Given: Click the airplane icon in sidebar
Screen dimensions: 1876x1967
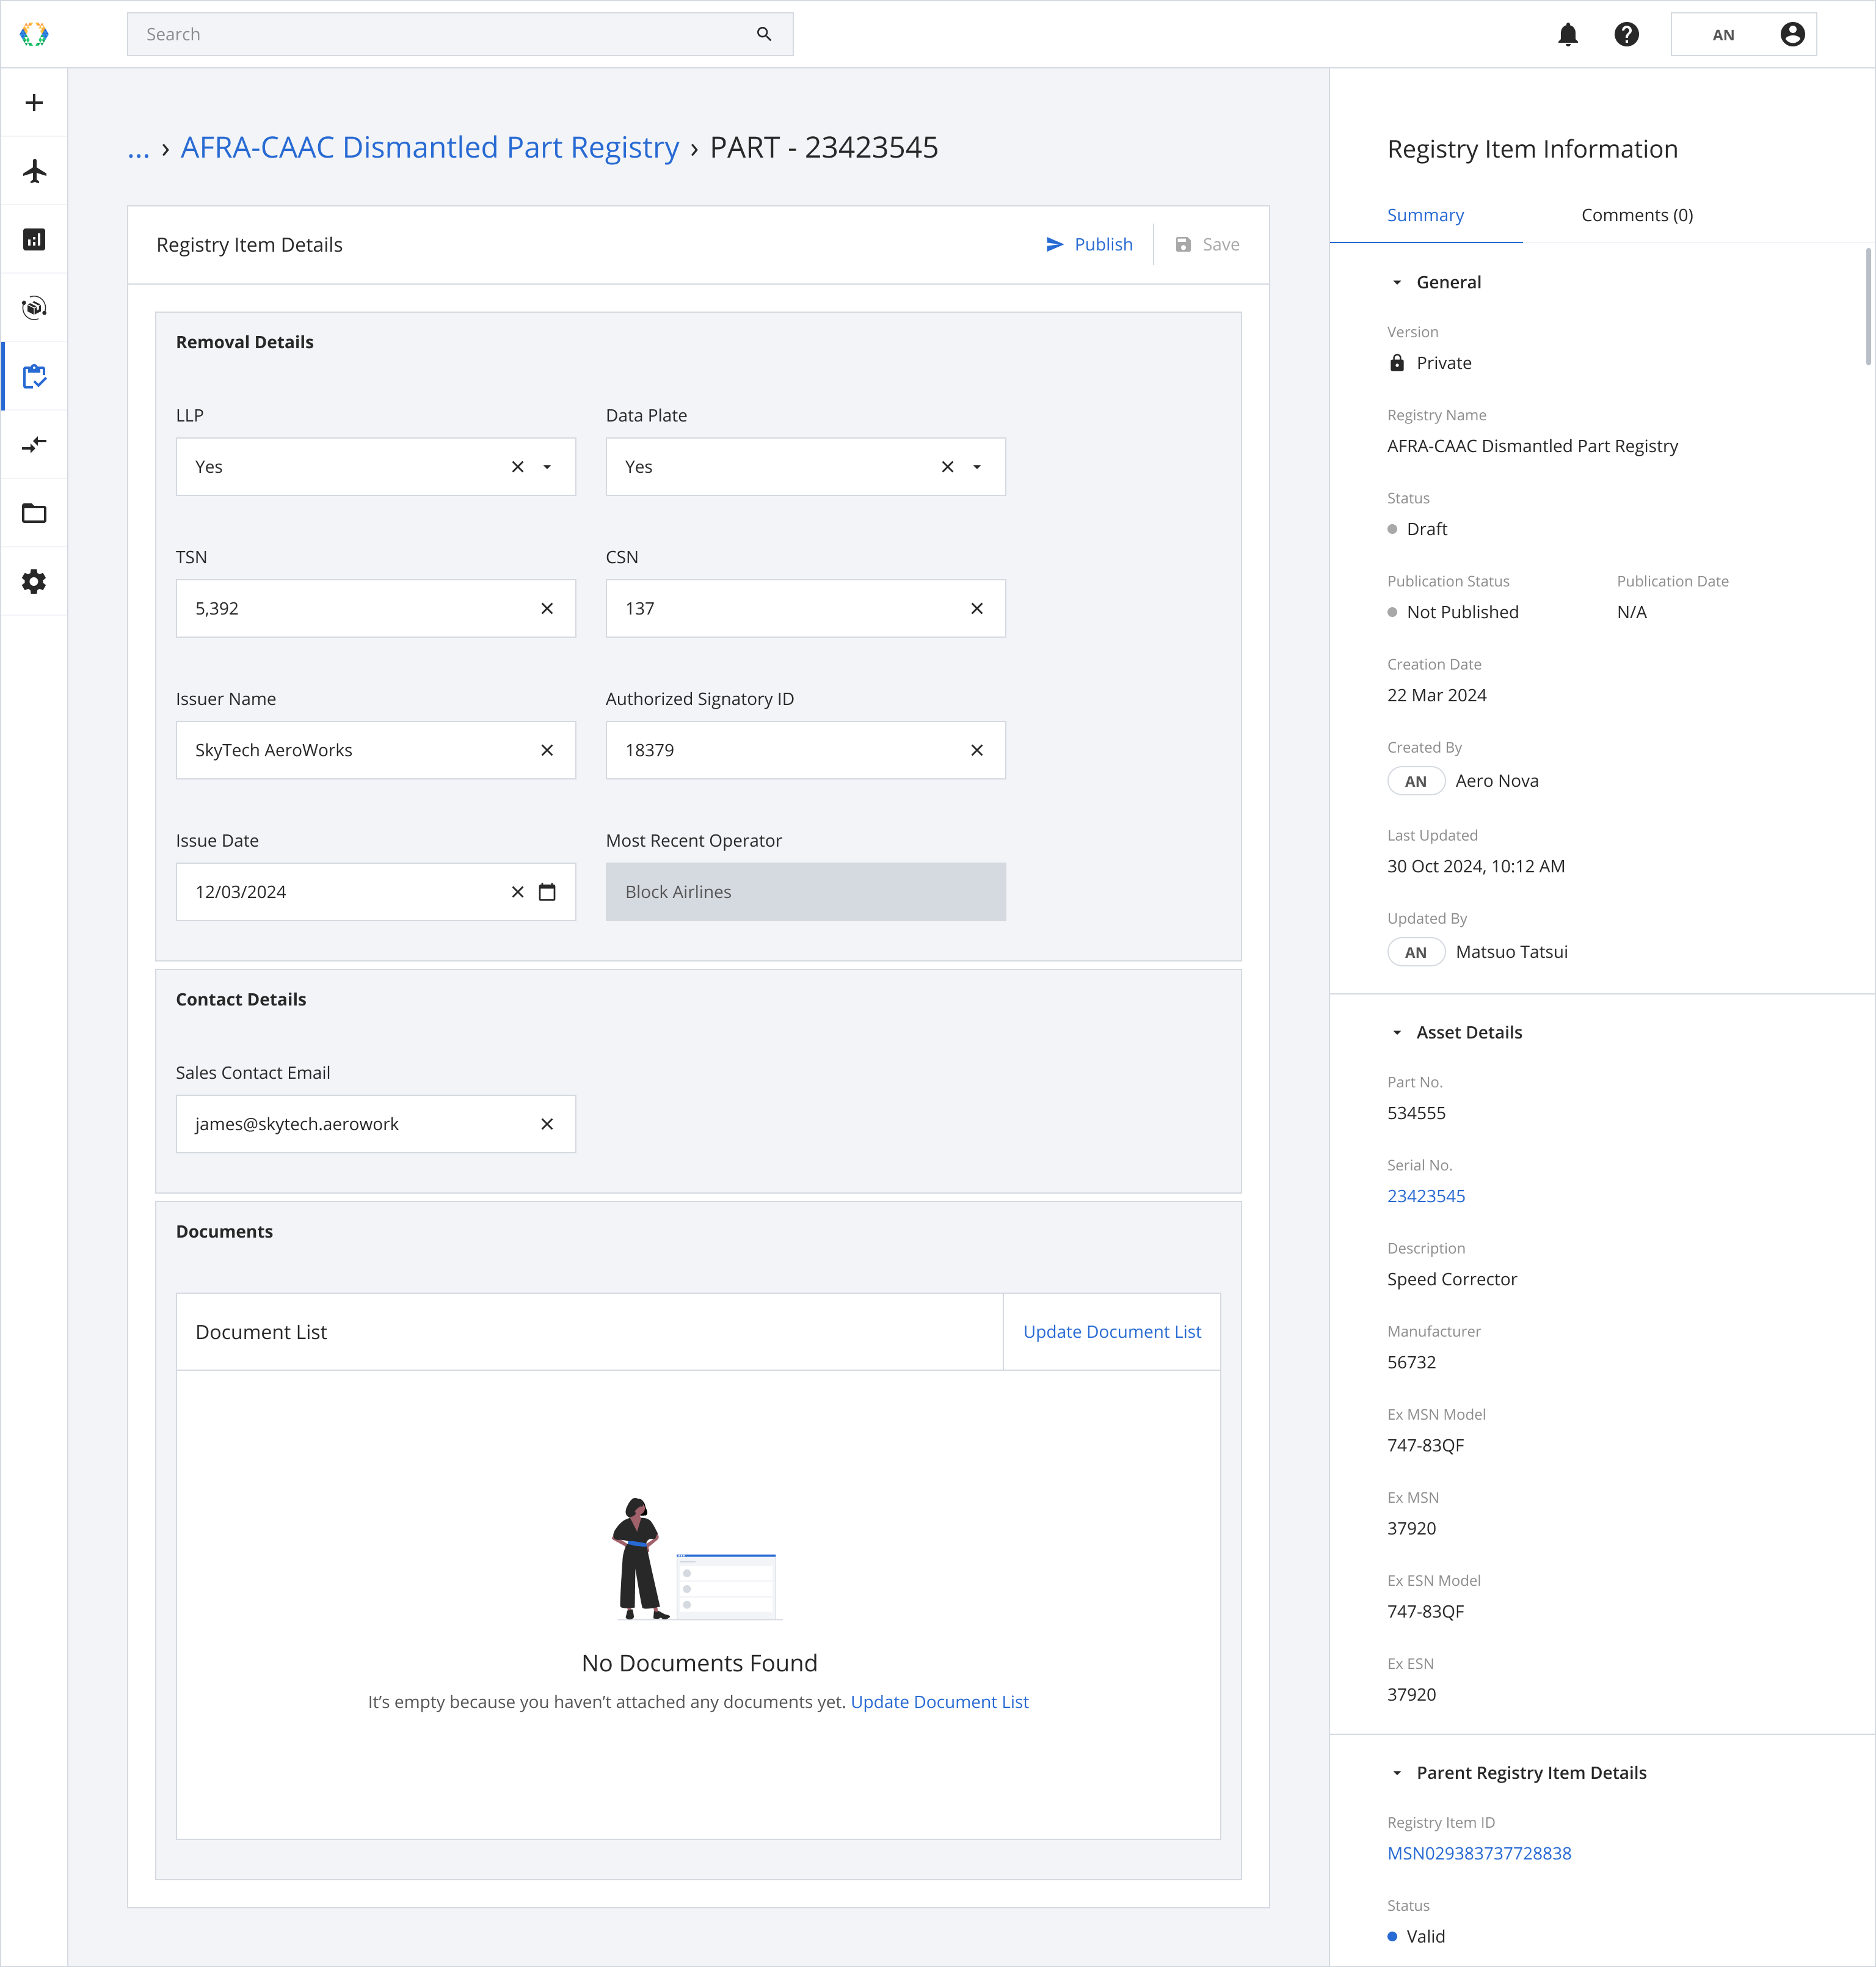Looking at the screenshot, I should tap(34, 171).
